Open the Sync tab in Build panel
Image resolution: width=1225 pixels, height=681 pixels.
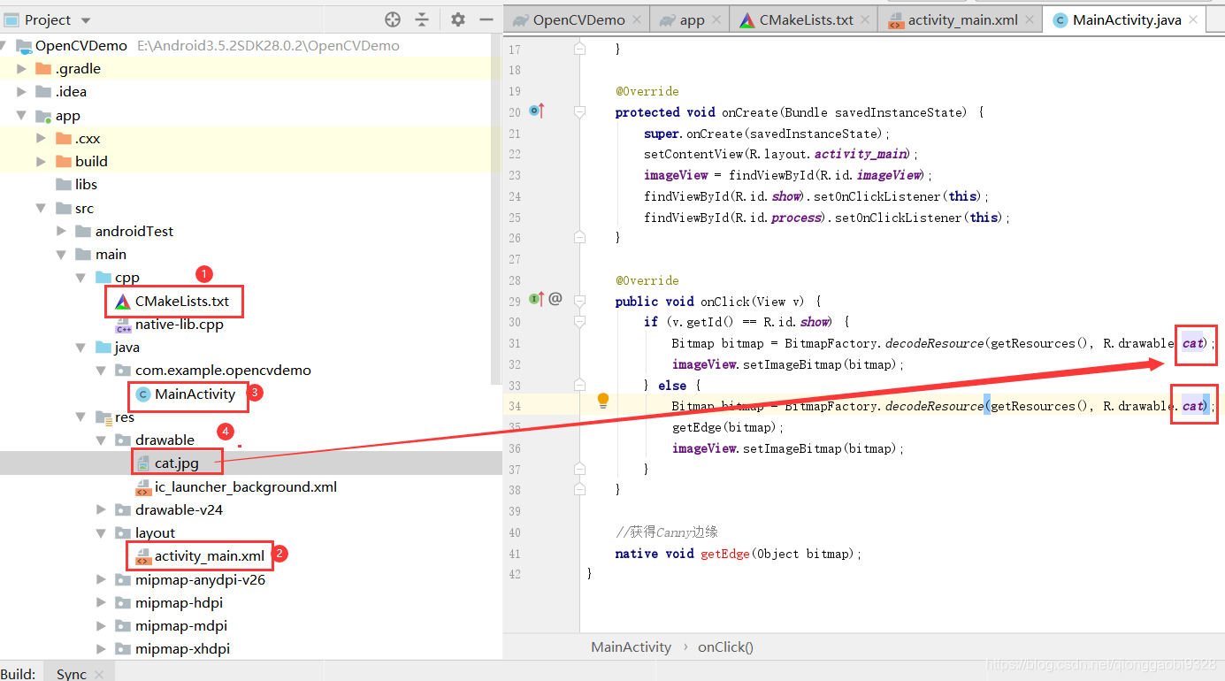coord(72,674)
